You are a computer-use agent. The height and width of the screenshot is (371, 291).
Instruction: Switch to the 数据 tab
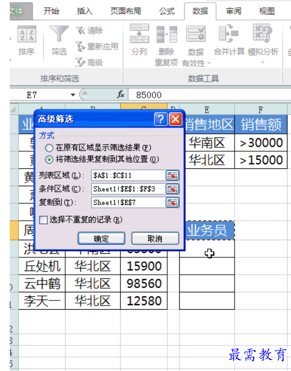pyautogui.click(x=200, y=11)
